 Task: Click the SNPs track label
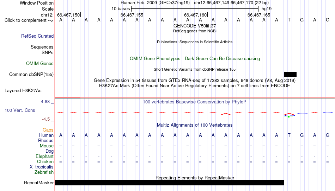click(48, 52)
